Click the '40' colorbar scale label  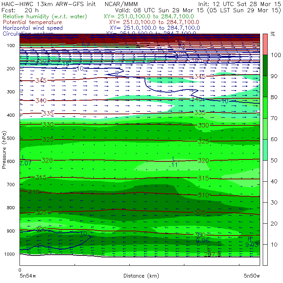274,182
